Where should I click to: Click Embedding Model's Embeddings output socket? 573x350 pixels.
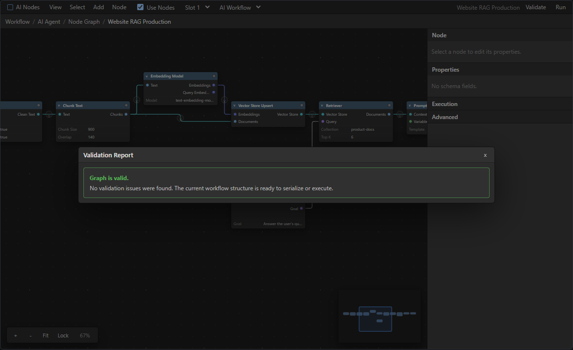click(x=214, y=85)
